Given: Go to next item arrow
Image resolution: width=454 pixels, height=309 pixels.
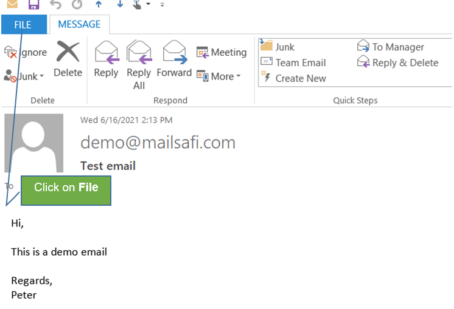Looking at the screenshot, I should coord(120,5).
